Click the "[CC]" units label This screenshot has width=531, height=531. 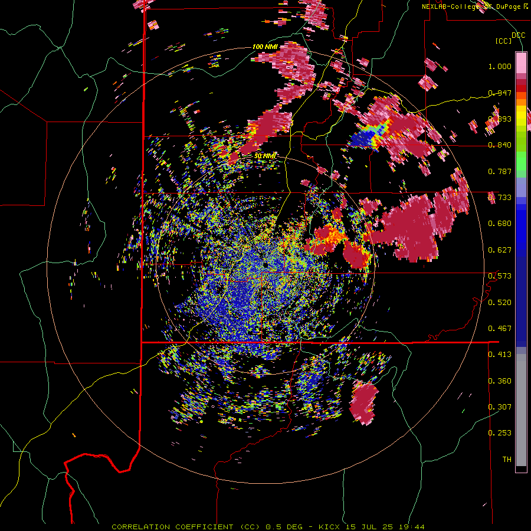pyautogui.click(x=504, y=41)
